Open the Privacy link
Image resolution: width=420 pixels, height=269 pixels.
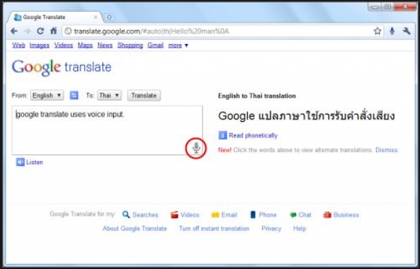[272, 228]
